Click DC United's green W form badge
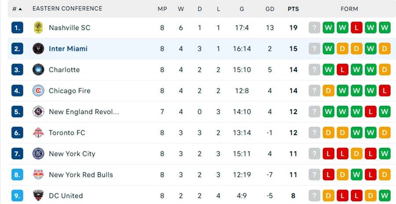This screenshot has height=204, width=396. 385,196
